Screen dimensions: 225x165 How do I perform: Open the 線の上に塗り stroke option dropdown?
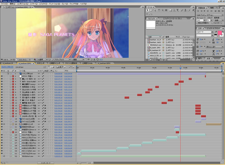tap(215, 47)
